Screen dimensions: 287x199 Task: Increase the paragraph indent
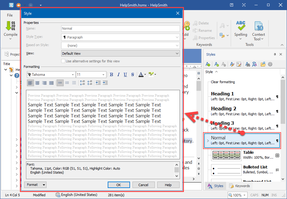tap(105, 83)
